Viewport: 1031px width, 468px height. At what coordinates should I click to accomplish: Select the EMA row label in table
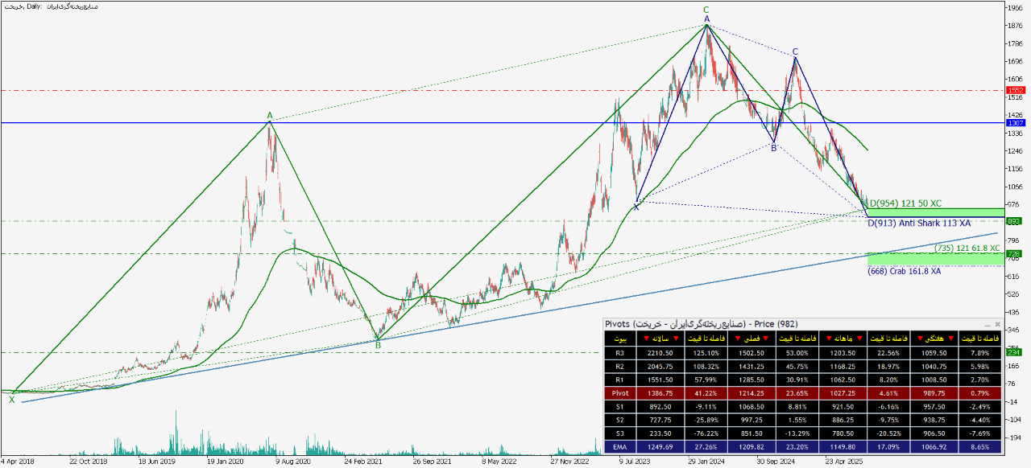pos(619,445)
